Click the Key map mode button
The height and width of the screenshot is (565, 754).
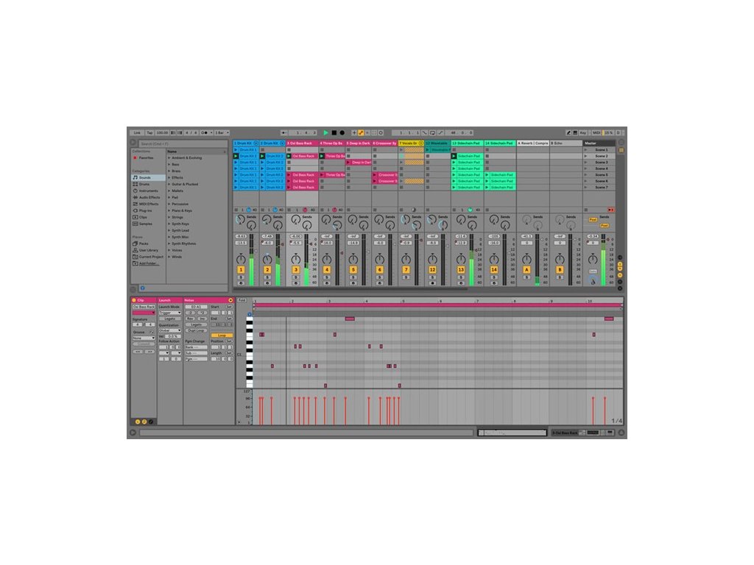tap(583, 132)
